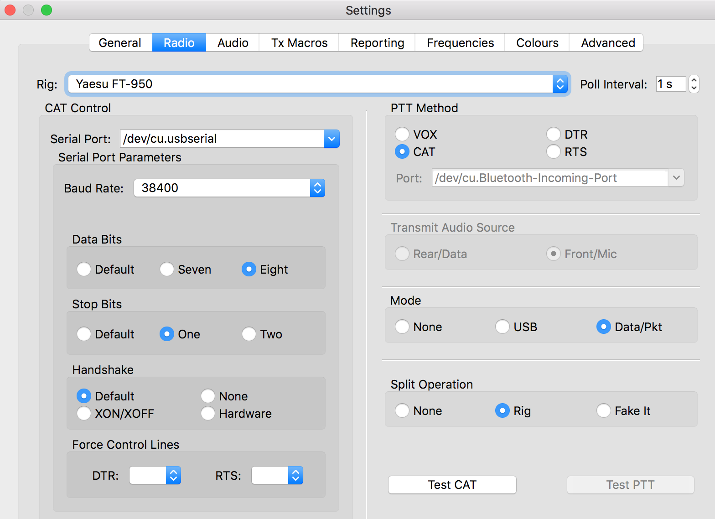Viewport: 715px width, 519px height.
Task: Close the Settings window
Action: [10, 10]
